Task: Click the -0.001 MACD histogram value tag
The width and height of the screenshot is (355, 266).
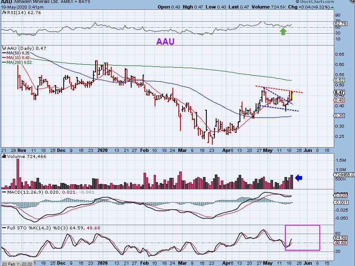Action: 341,202
